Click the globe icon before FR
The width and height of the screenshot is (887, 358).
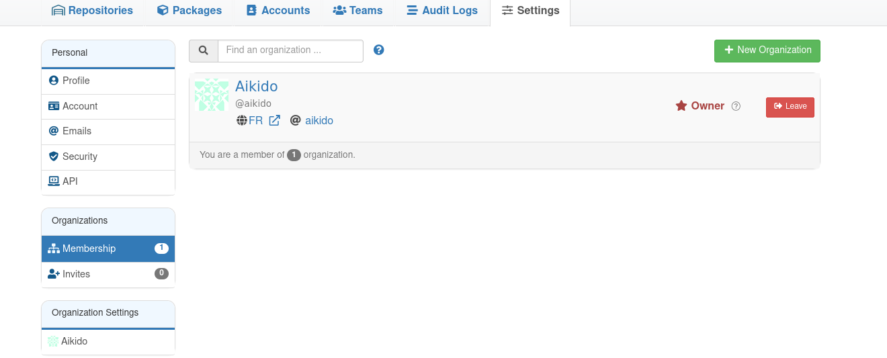pyautogui.click(x=242, y=121)
